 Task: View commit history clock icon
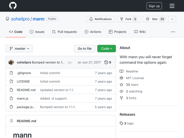pyautogui.click(x=106, y=62)
